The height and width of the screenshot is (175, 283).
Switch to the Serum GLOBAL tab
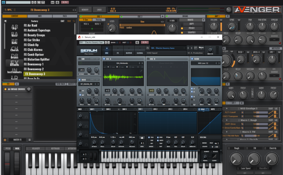pos(140,50)
